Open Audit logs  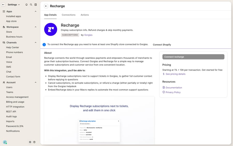(x=11, y=116)
